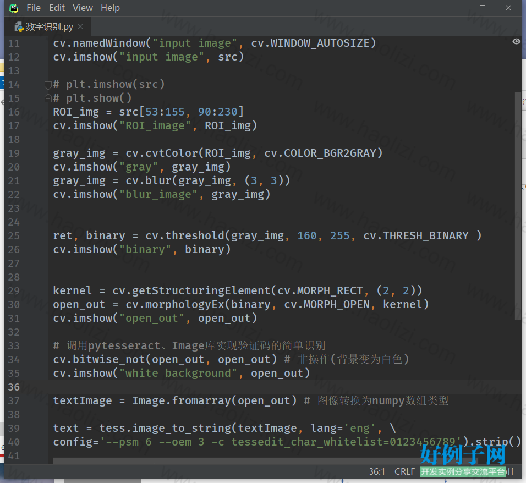
Task: Click line number 25 in gutter
Action: point(14,236)
